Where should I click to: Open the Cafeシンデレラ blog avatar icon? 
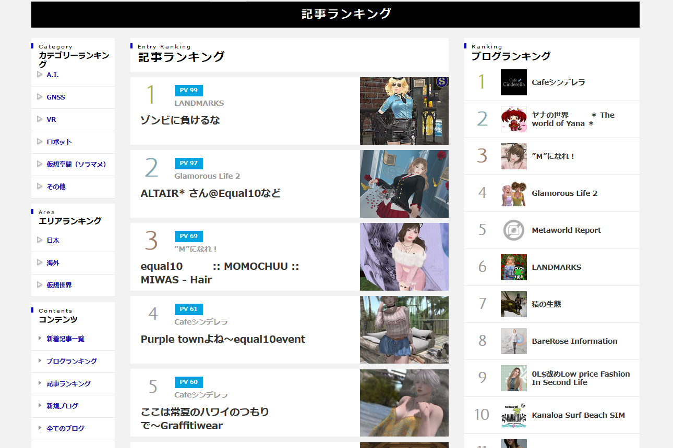click(x=513, y=82)
